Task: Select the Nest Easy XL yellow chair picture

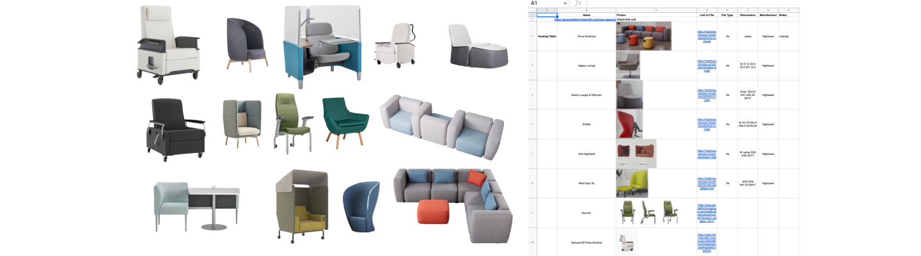Action: 632,183
